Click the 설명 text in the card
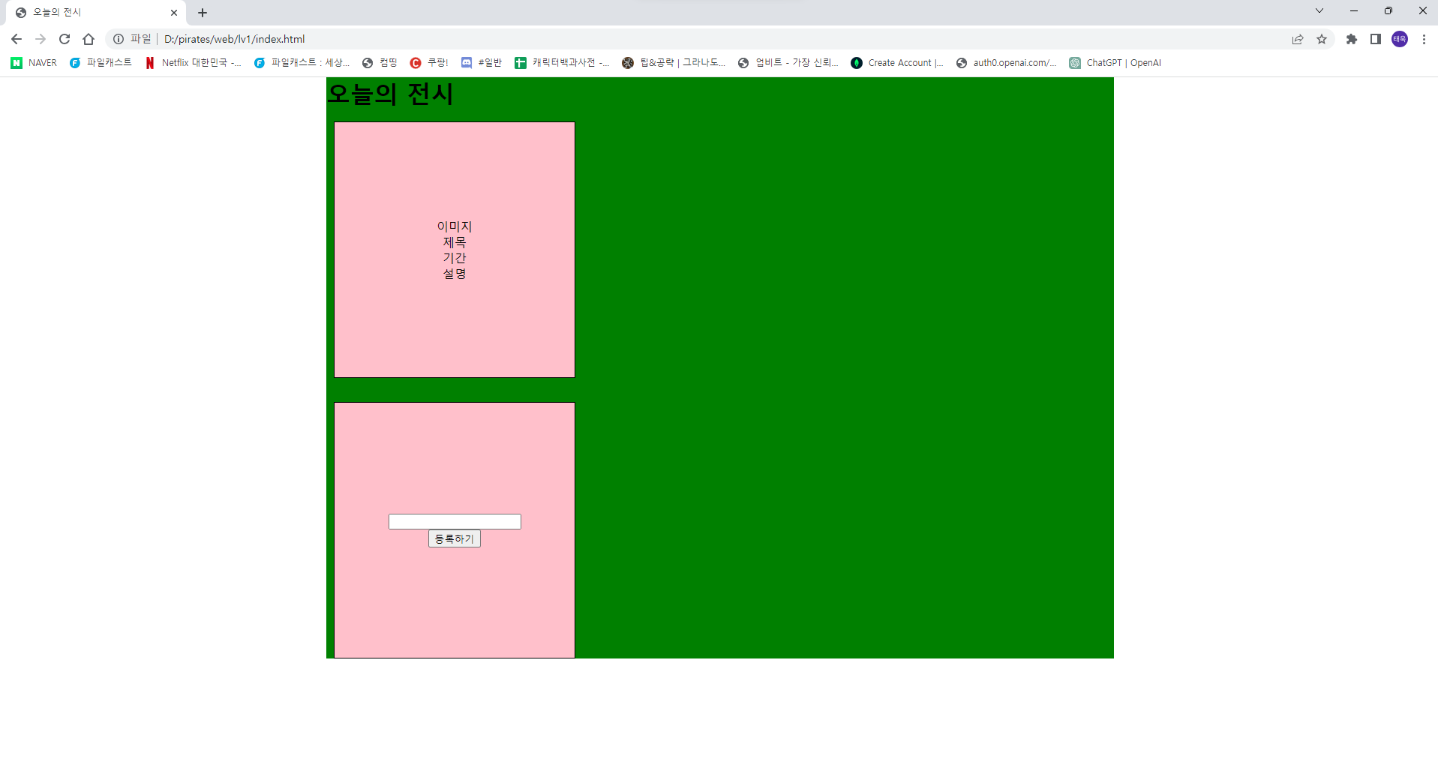This screenshot has width=1438, height=771. pyautogui.click(x=455, y=274)
